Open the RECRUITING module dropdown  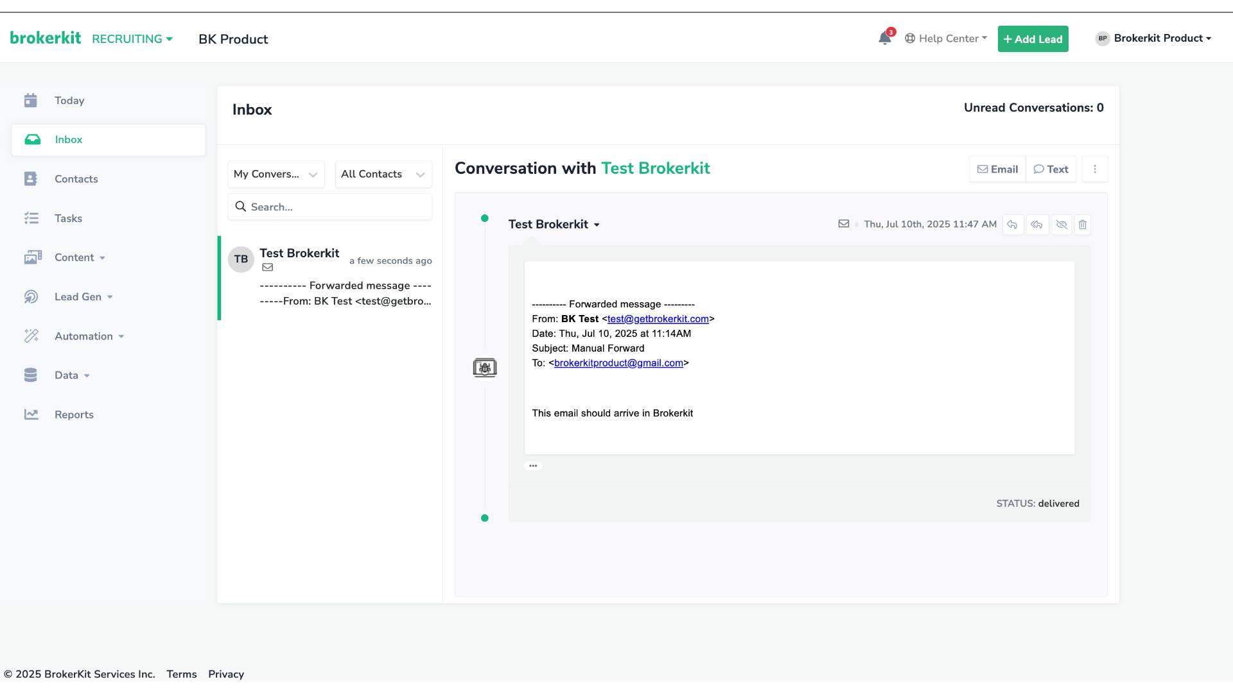(x=132, y=39)
